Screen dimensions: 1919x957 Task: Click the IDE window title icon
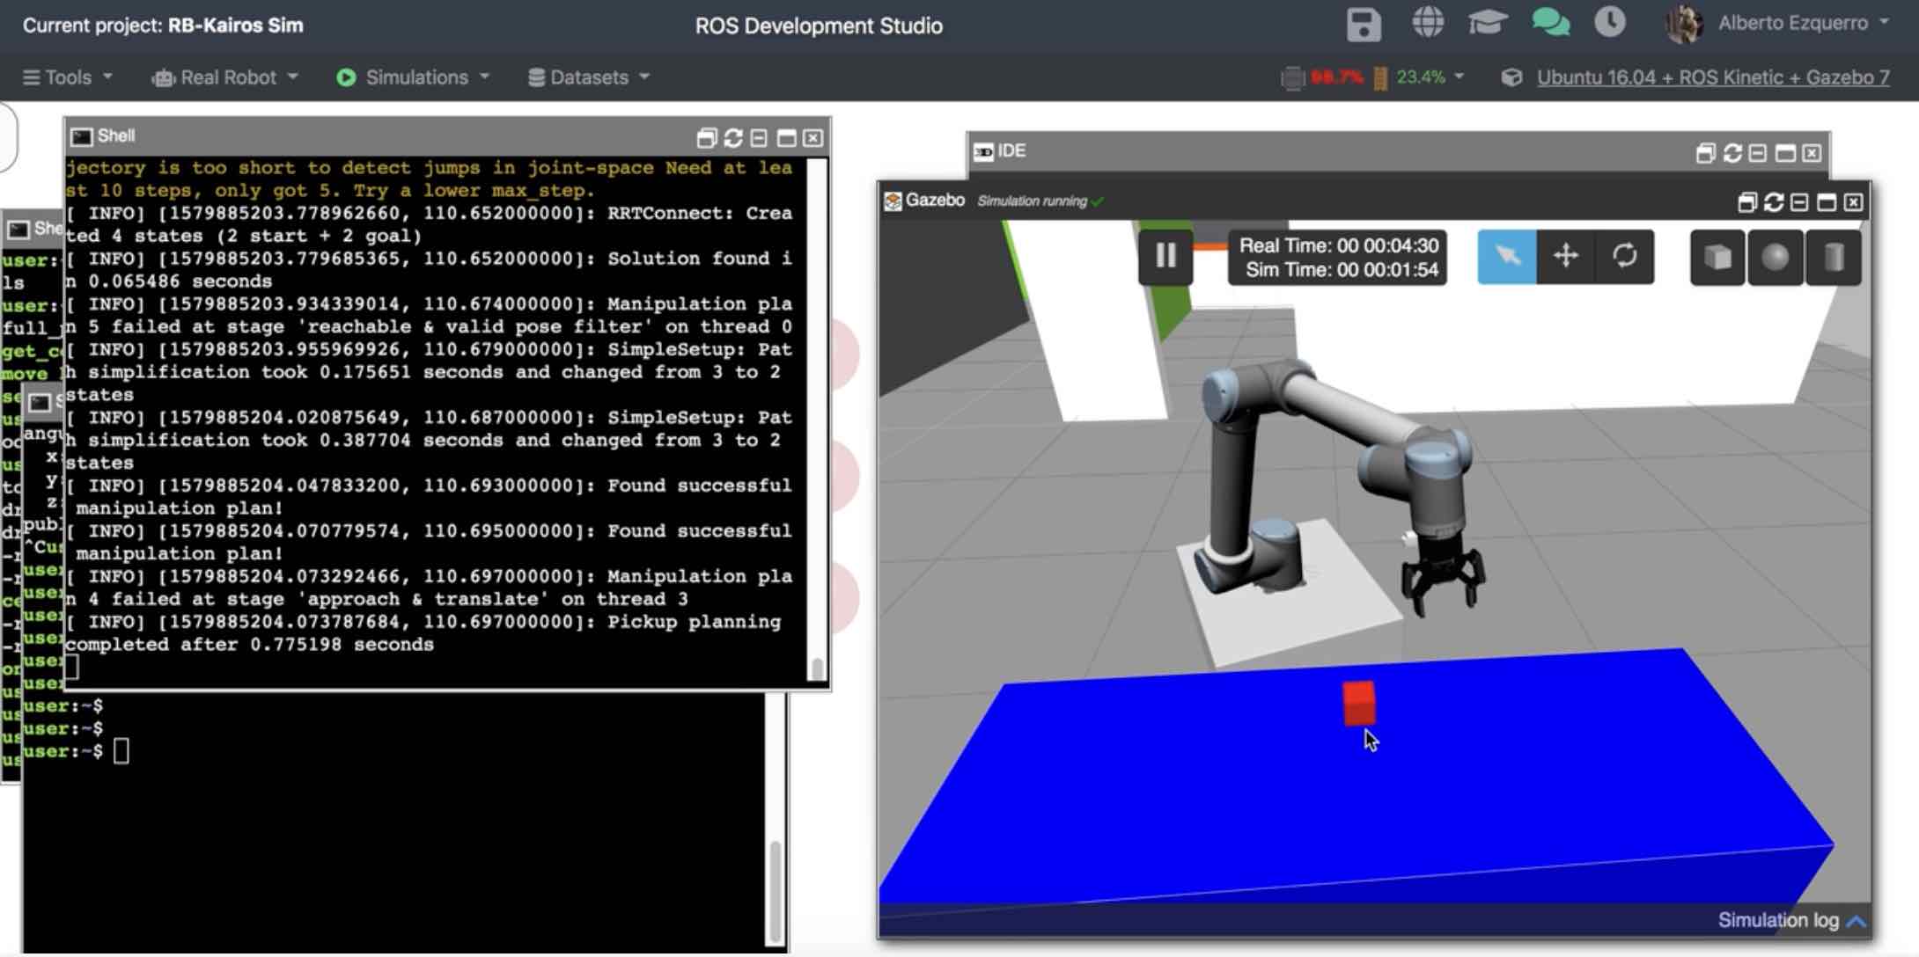click(983, 151)
